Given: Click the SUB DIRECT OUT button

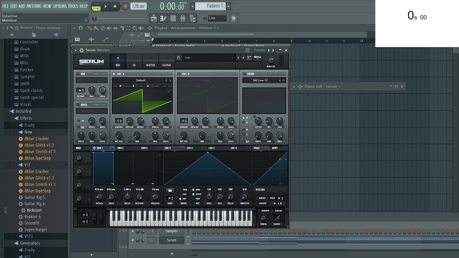Looking at the screenshot, I should [100, 74].
